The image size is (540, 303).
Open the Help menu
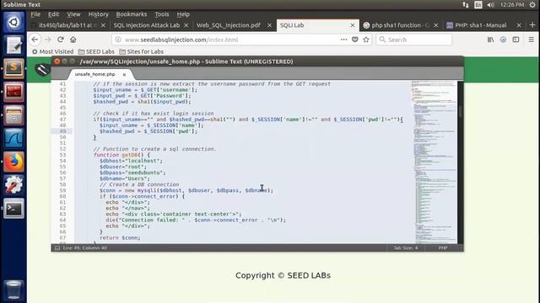pos(183,14)
